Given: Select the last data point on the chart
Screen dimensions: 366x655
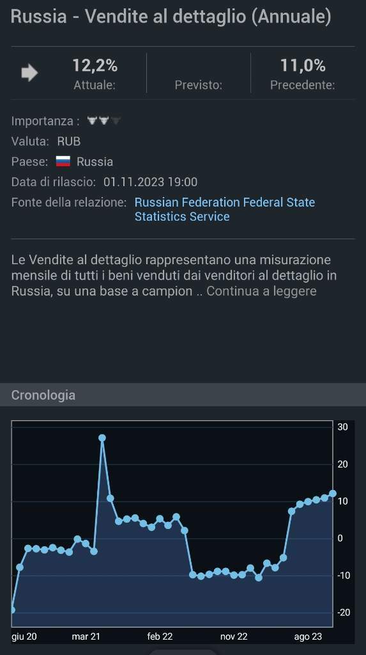Looking at the screenshot, I should (333, 493).
